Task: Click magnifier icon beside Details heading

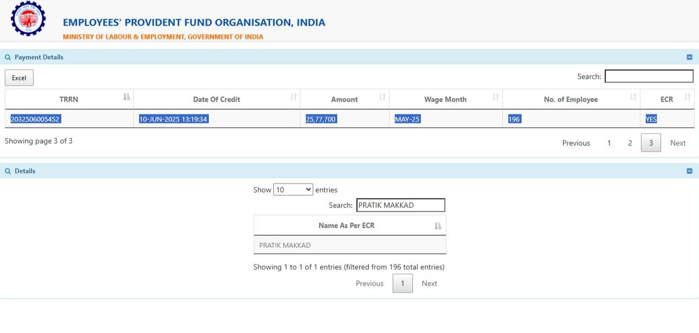Action: (x=7, y=171)
